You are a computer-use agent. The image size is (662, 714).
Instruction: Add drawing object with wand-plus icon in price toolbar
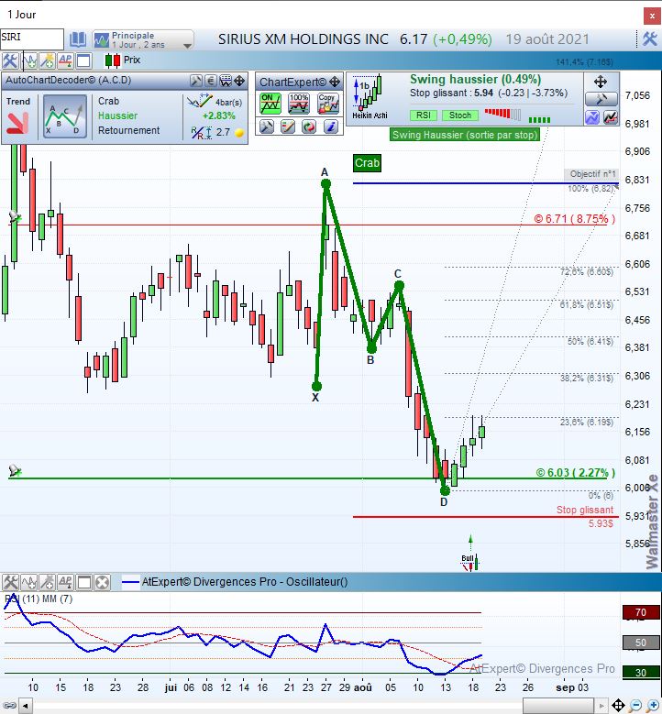(x=47, y=60)
